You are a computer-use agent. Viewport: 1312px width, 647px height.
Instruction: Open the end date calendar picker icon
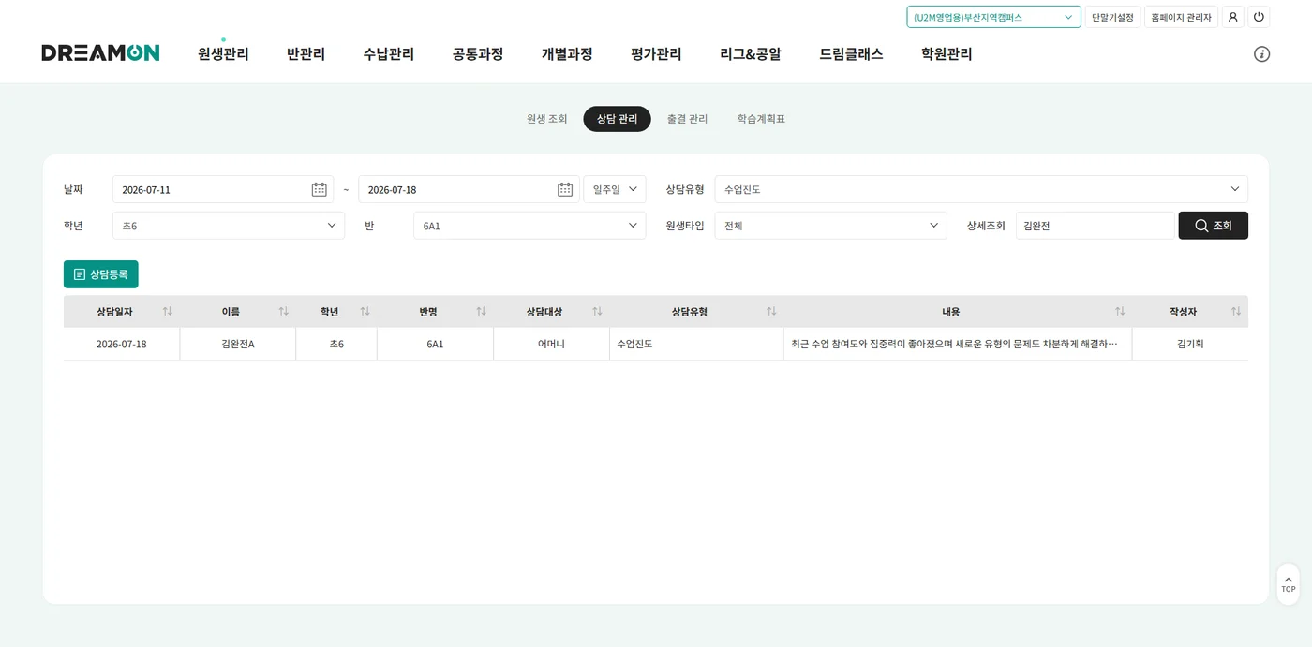(565, 189)
